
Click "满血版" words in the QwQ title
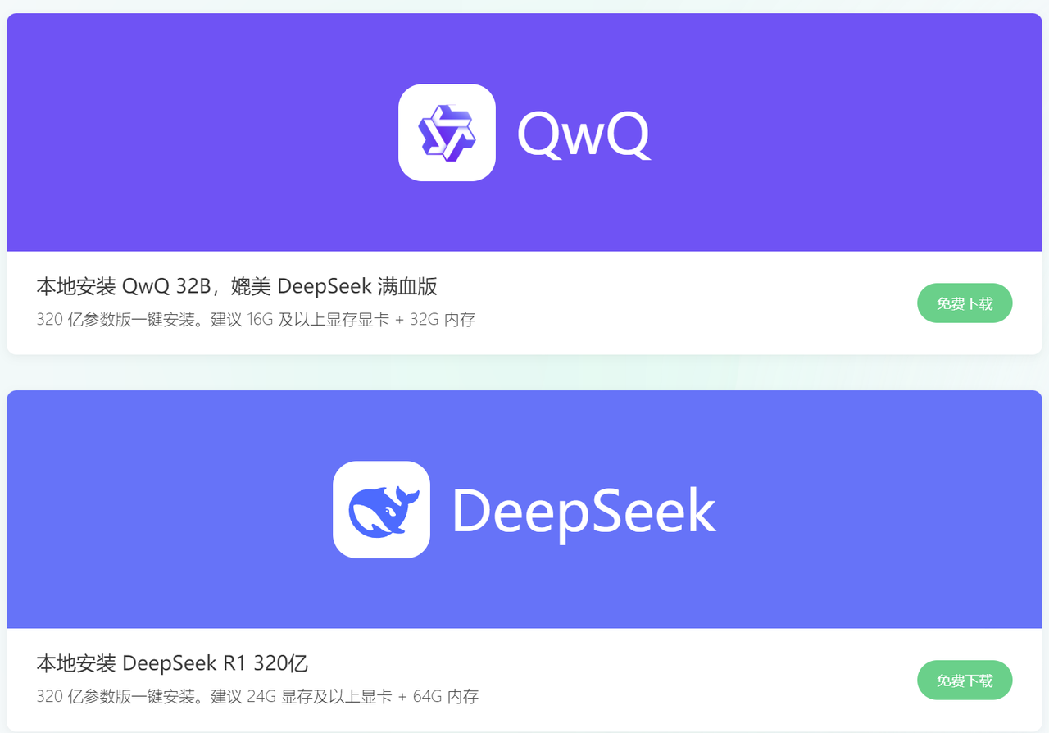(x=407, y=286)
